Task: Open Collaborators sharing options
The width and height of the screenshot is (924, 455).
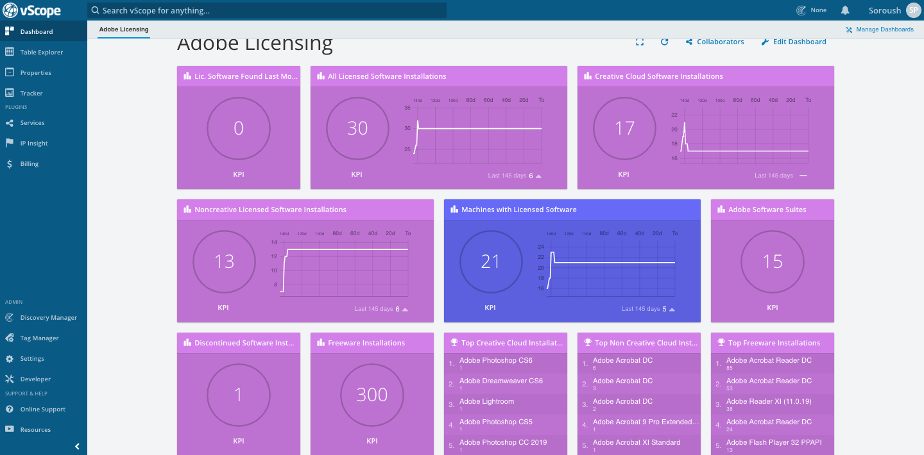Action: point(715,42)
